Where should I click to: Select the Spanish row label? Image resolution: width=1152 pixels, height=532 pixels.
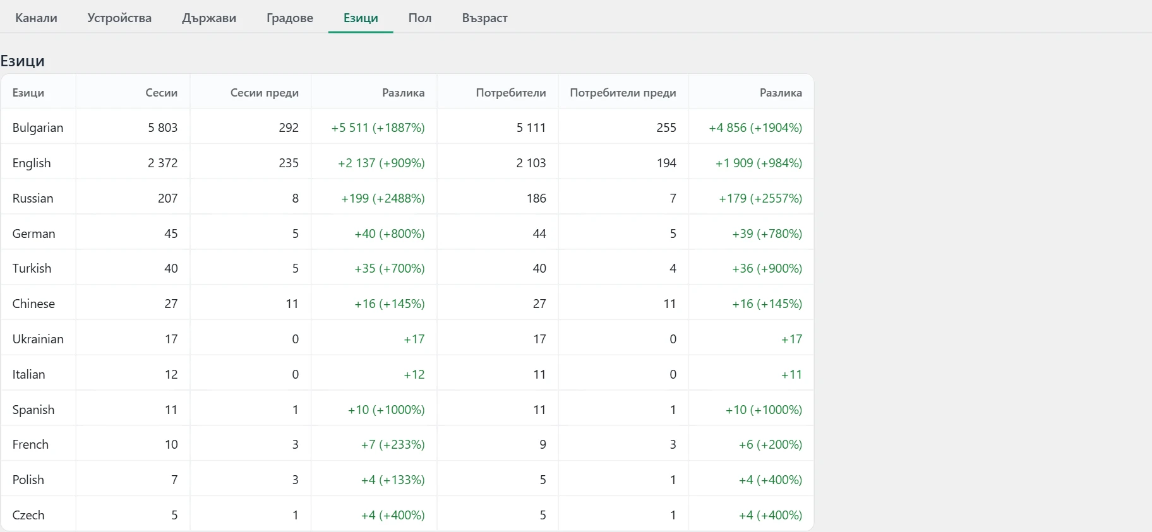tap(33, 410)
